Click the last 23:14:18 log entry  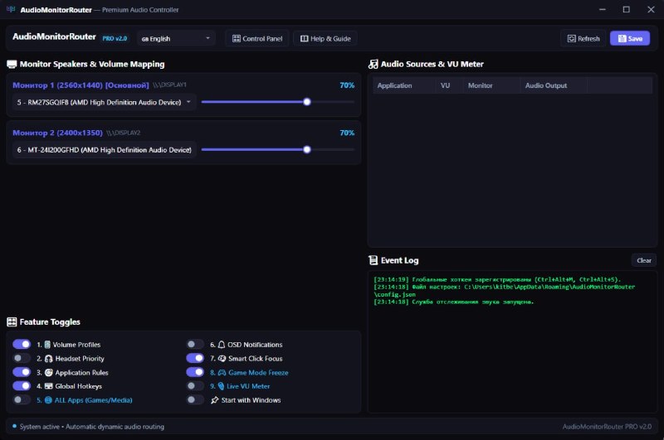[453, 302]
